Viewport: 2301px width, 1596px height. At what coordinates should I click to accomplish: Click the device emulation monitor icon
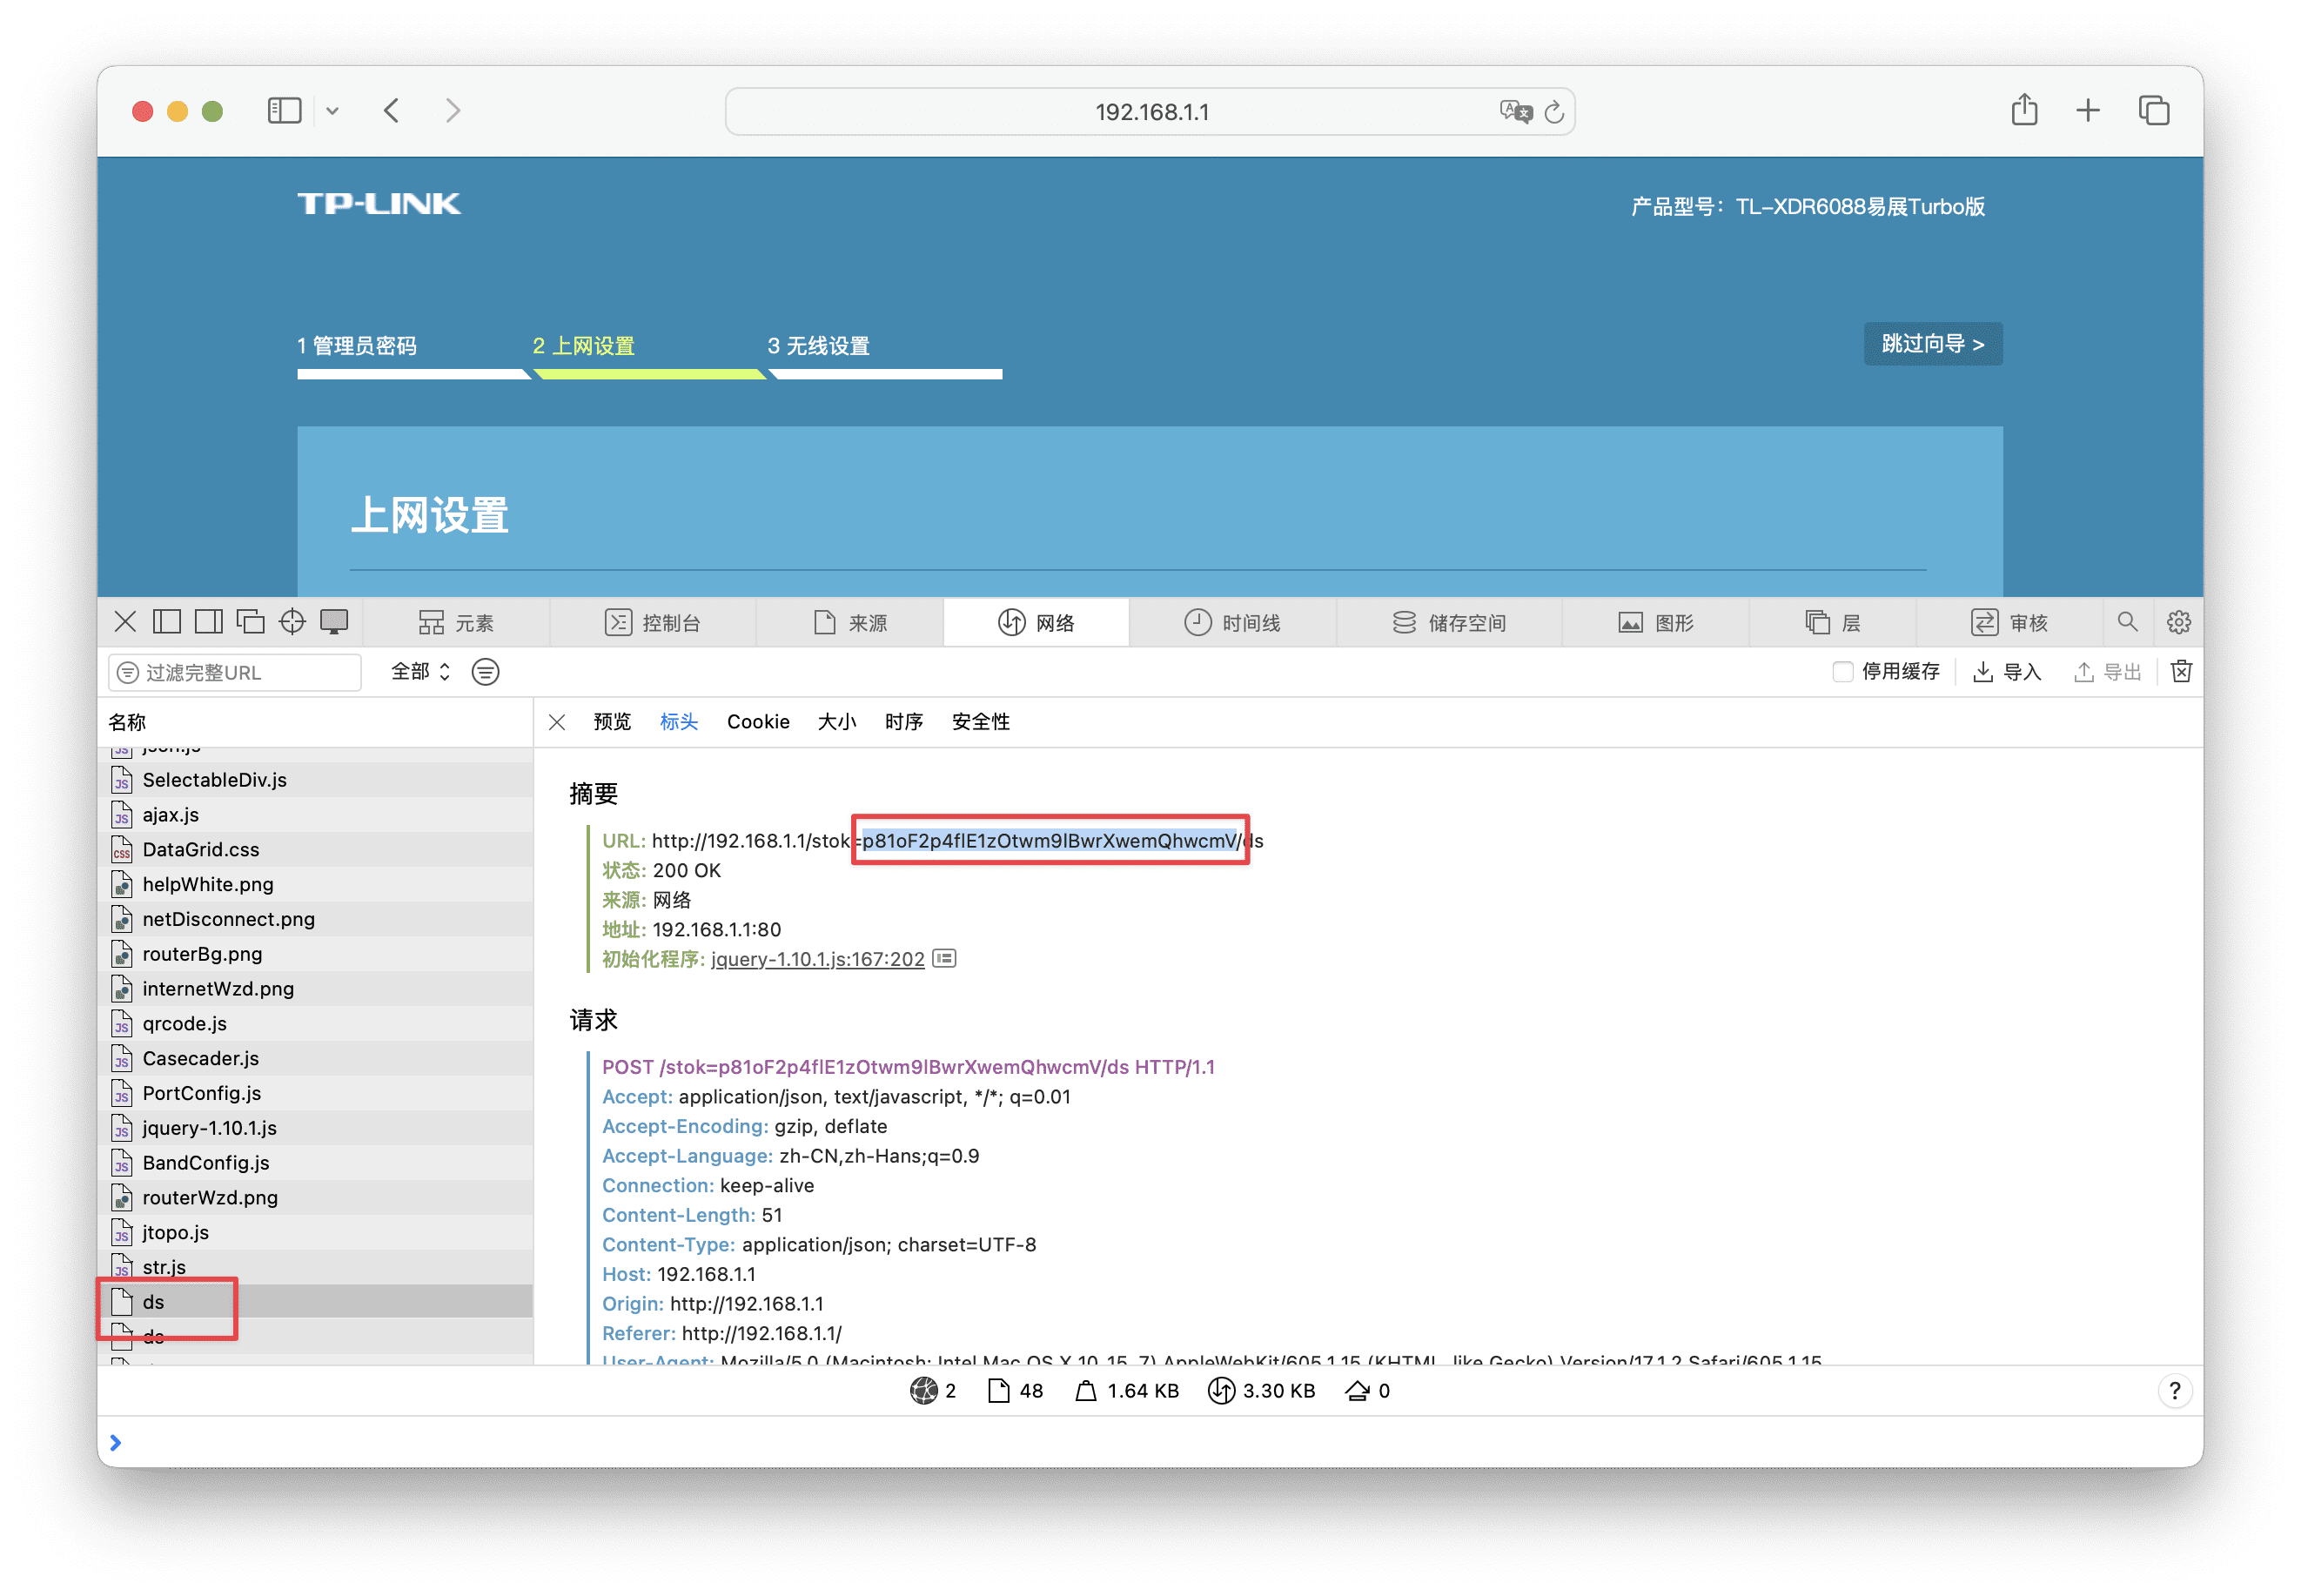[x=334, y=622]
